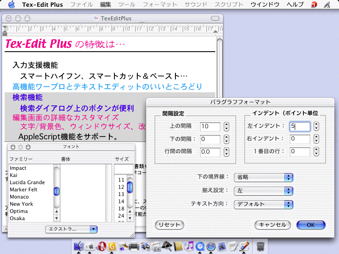
Task: Select the Marker Felt font family
Action: [24, 190]
